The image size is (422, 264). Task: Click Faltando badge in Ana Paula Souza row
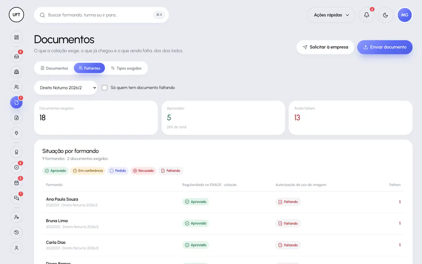tap(288, 202)
